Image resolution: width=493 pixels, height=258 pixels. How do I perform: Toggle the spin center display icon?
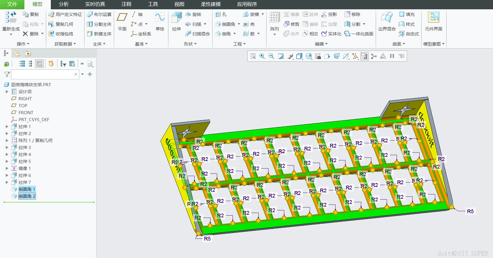[x=374, y=56]
